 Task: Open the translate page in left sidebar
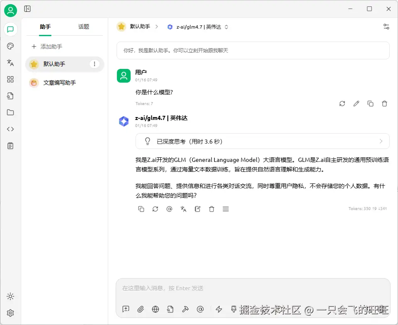click(x=10, y=63)
